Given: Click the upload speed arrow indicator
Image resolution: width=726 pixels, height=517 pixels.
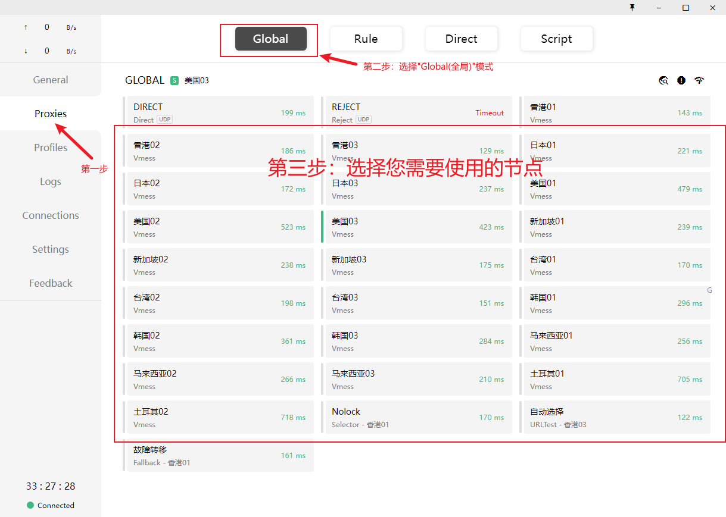Looking at the screenshot, I should pos(26,27).
